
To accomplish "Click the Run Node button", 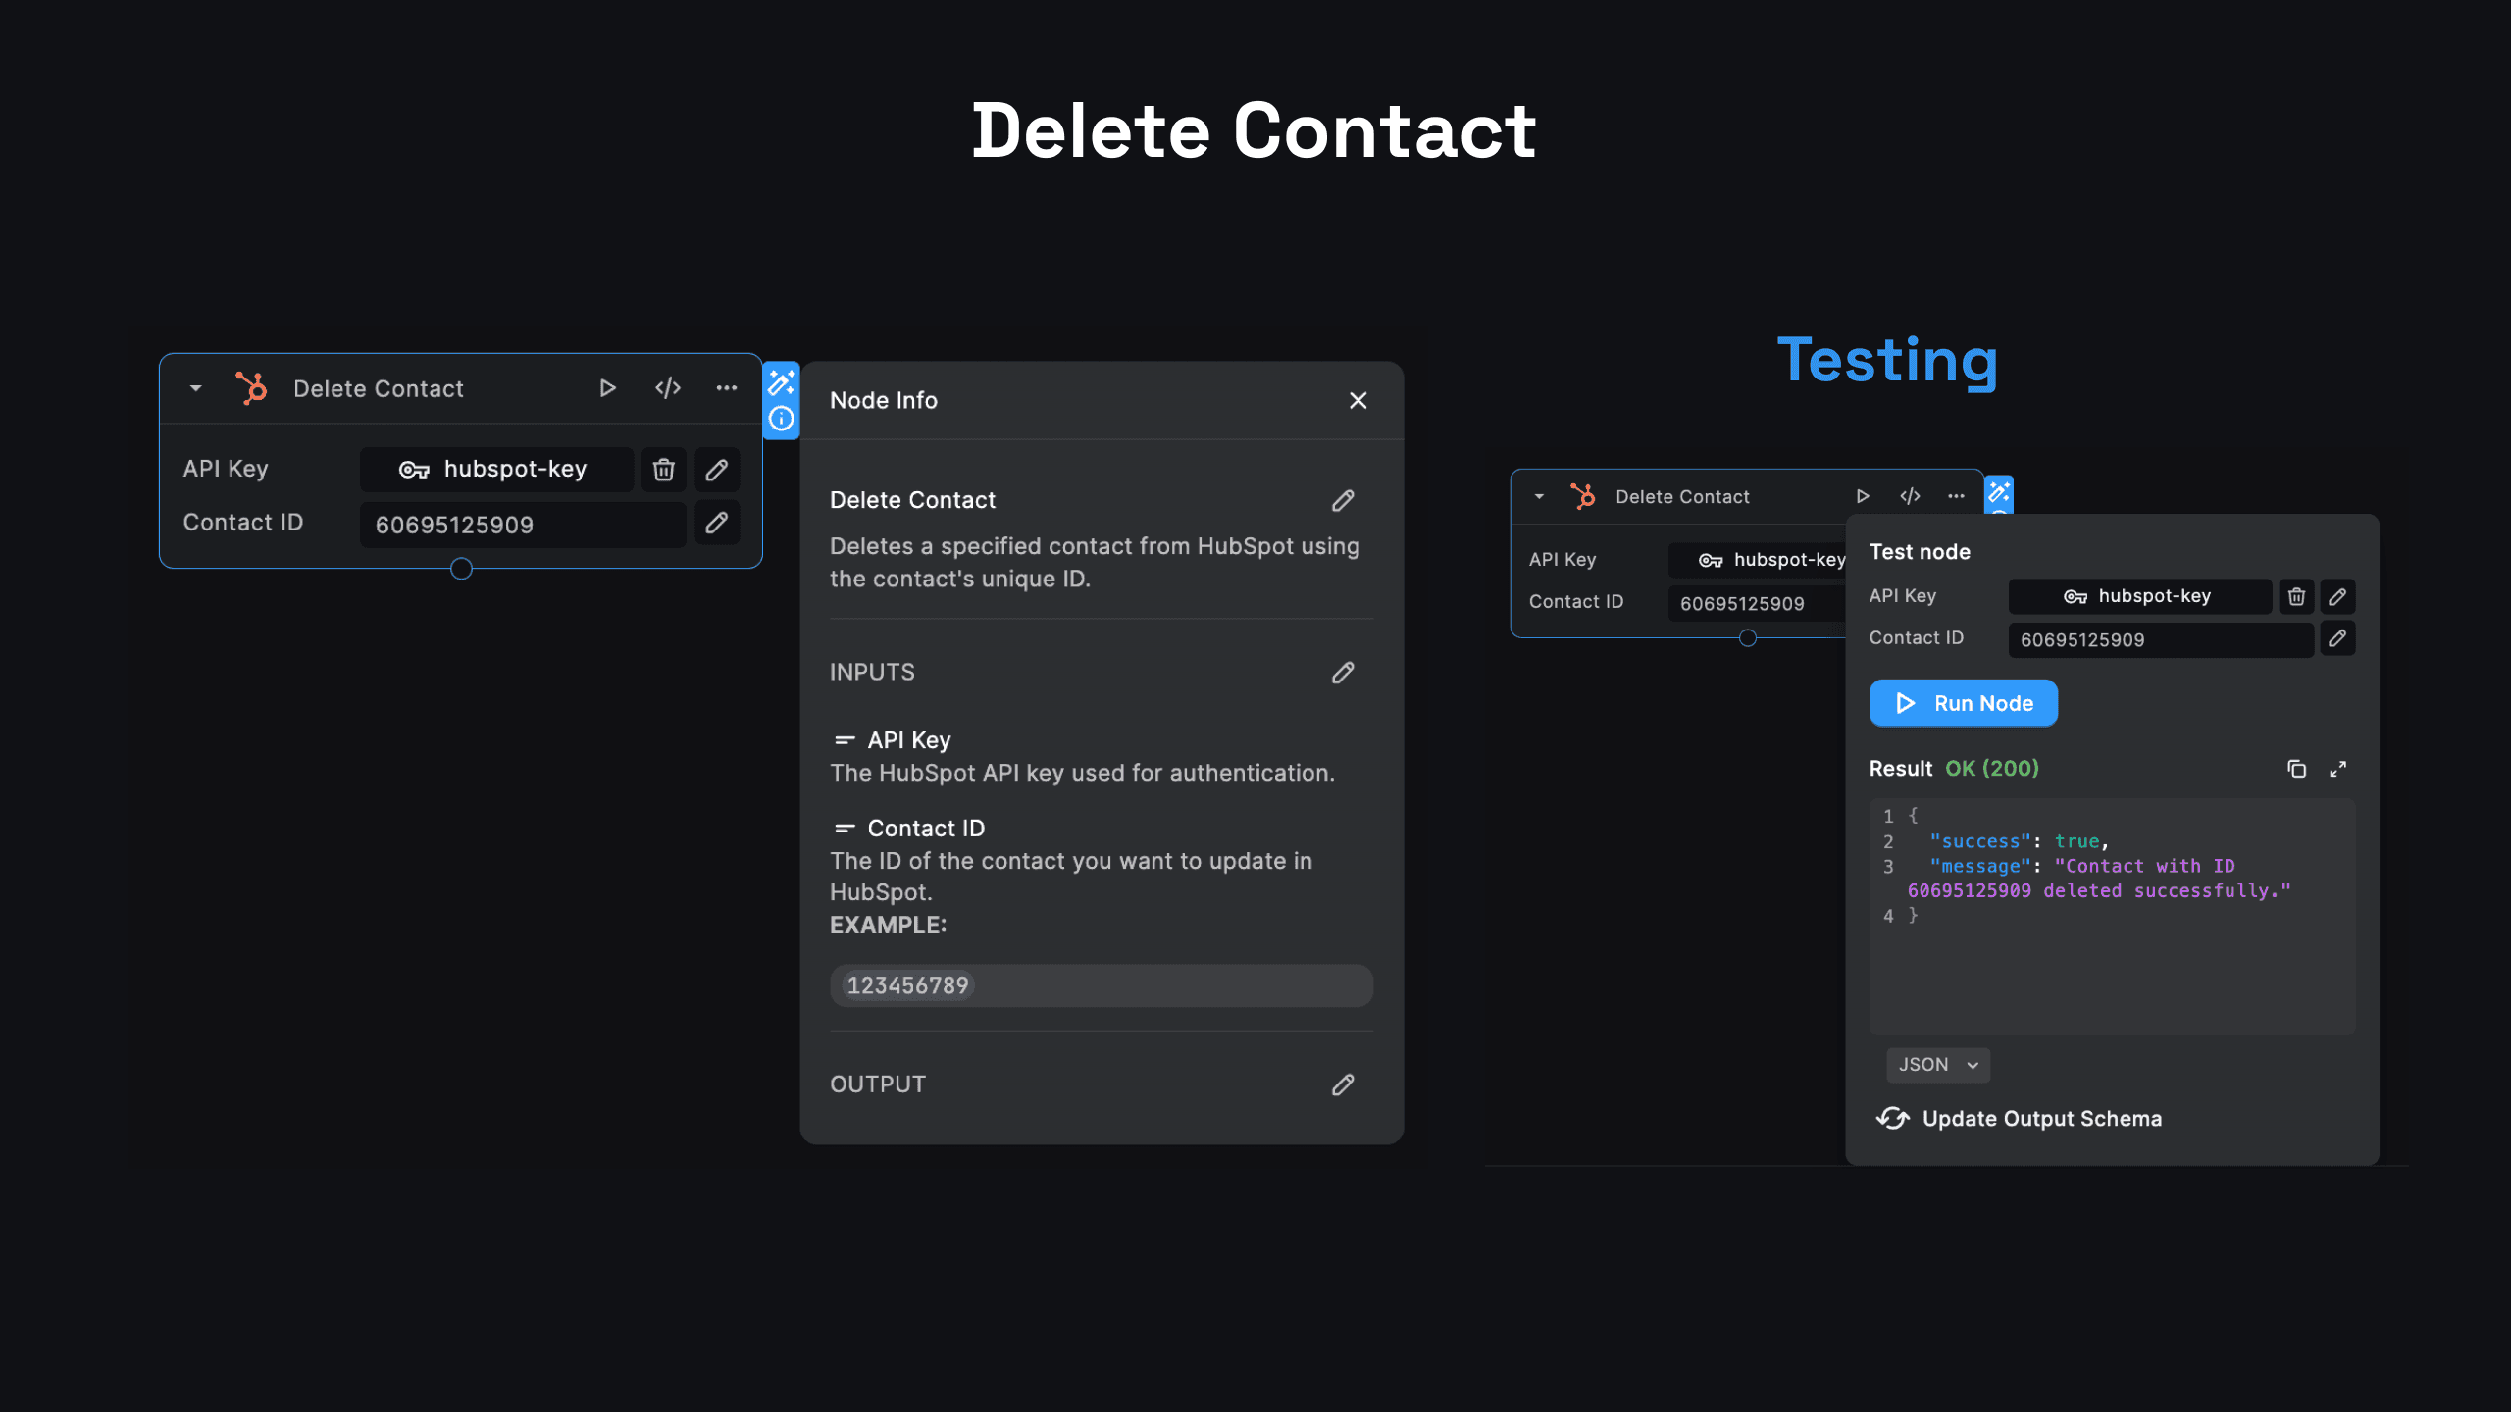I will coord(1963,703).
